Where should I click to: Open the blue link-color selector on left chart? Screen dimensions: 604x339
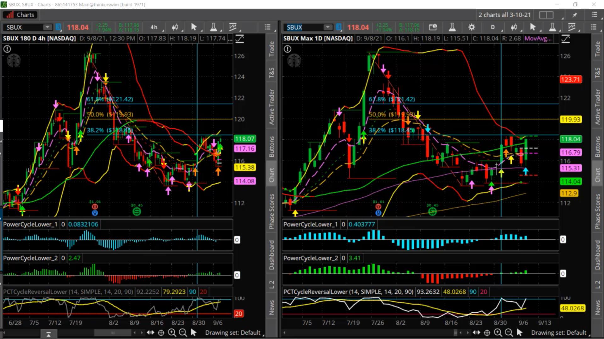58,27
